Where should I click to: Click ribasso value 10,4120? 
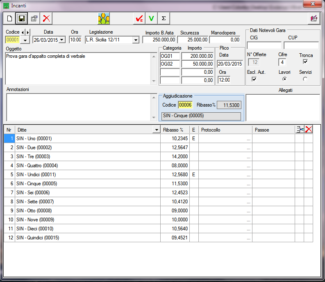(x=175, y=202)
